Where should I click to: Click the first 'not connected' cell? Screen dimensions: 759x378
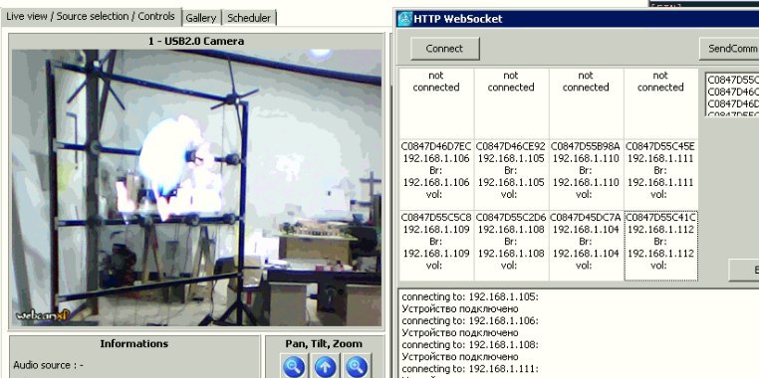click(436, 103)
